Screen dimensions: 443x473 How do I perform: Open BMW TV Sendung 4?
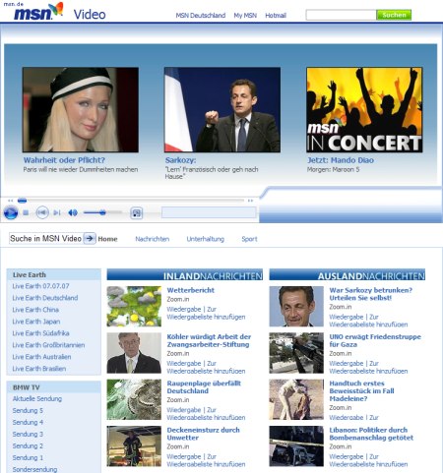[x=28, y=423]
